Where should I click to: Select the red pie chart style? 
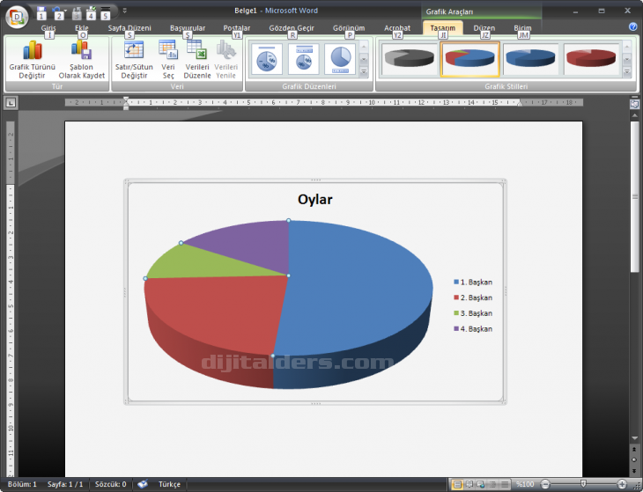pyautogui.click(x=591, y=59)
